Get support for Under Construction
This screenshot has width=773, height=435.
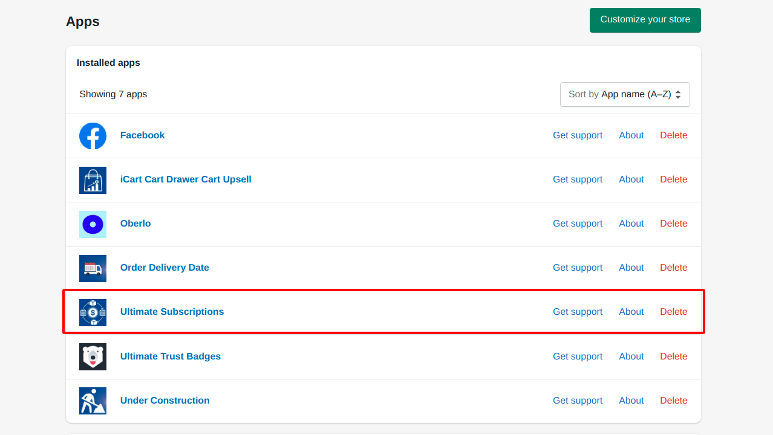pos(578,401)
